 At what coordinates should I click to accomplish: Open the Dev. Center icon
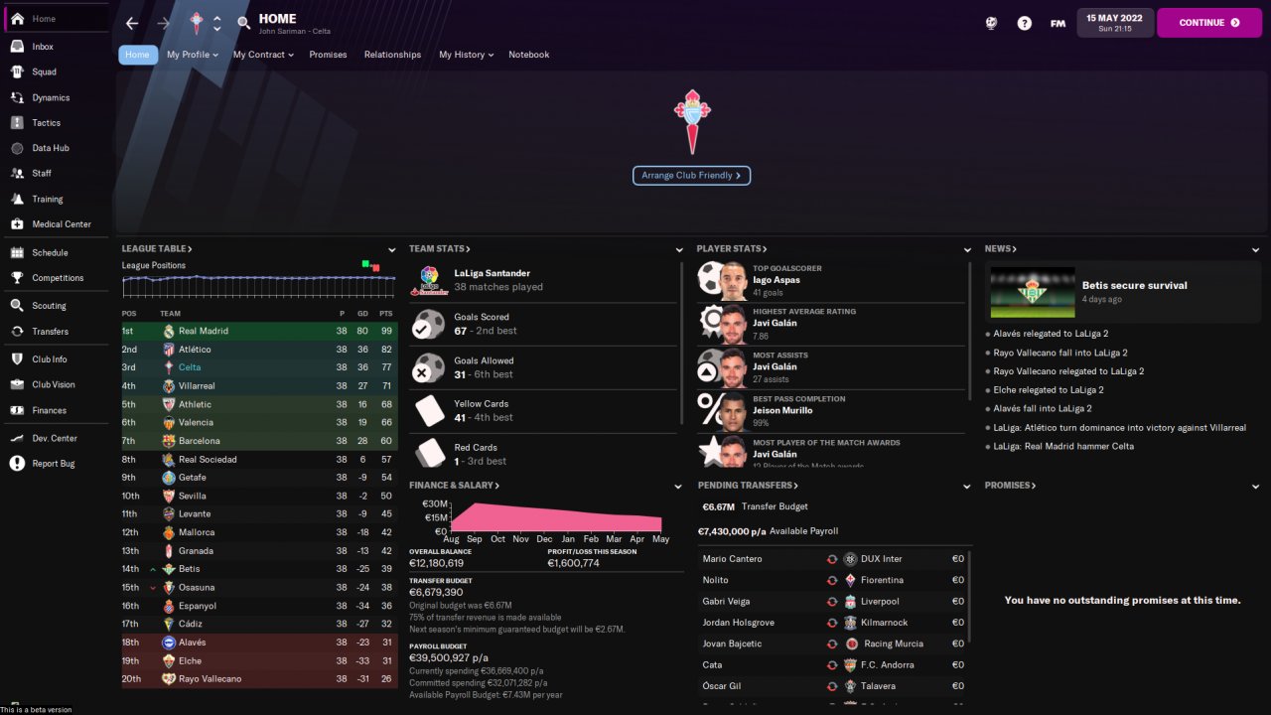click(17, 438)
